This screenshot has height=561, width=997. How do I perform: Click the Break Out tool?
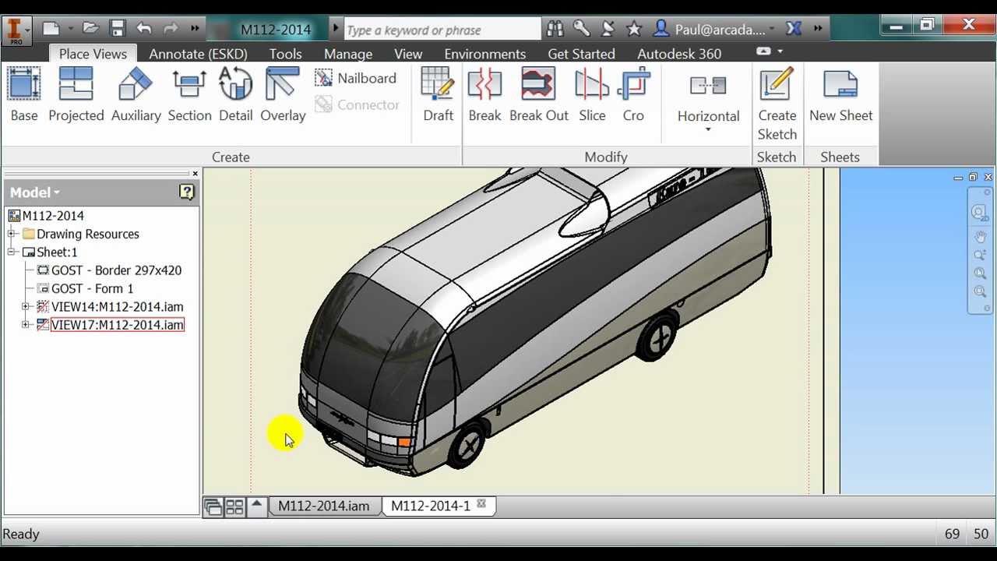point(538,94)
